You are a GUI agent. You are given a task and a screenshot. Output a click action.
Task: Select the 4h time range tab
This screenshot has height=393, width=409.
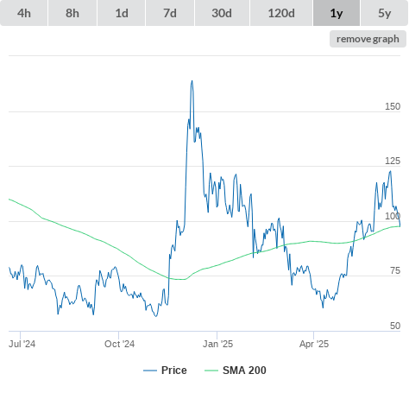24,13
